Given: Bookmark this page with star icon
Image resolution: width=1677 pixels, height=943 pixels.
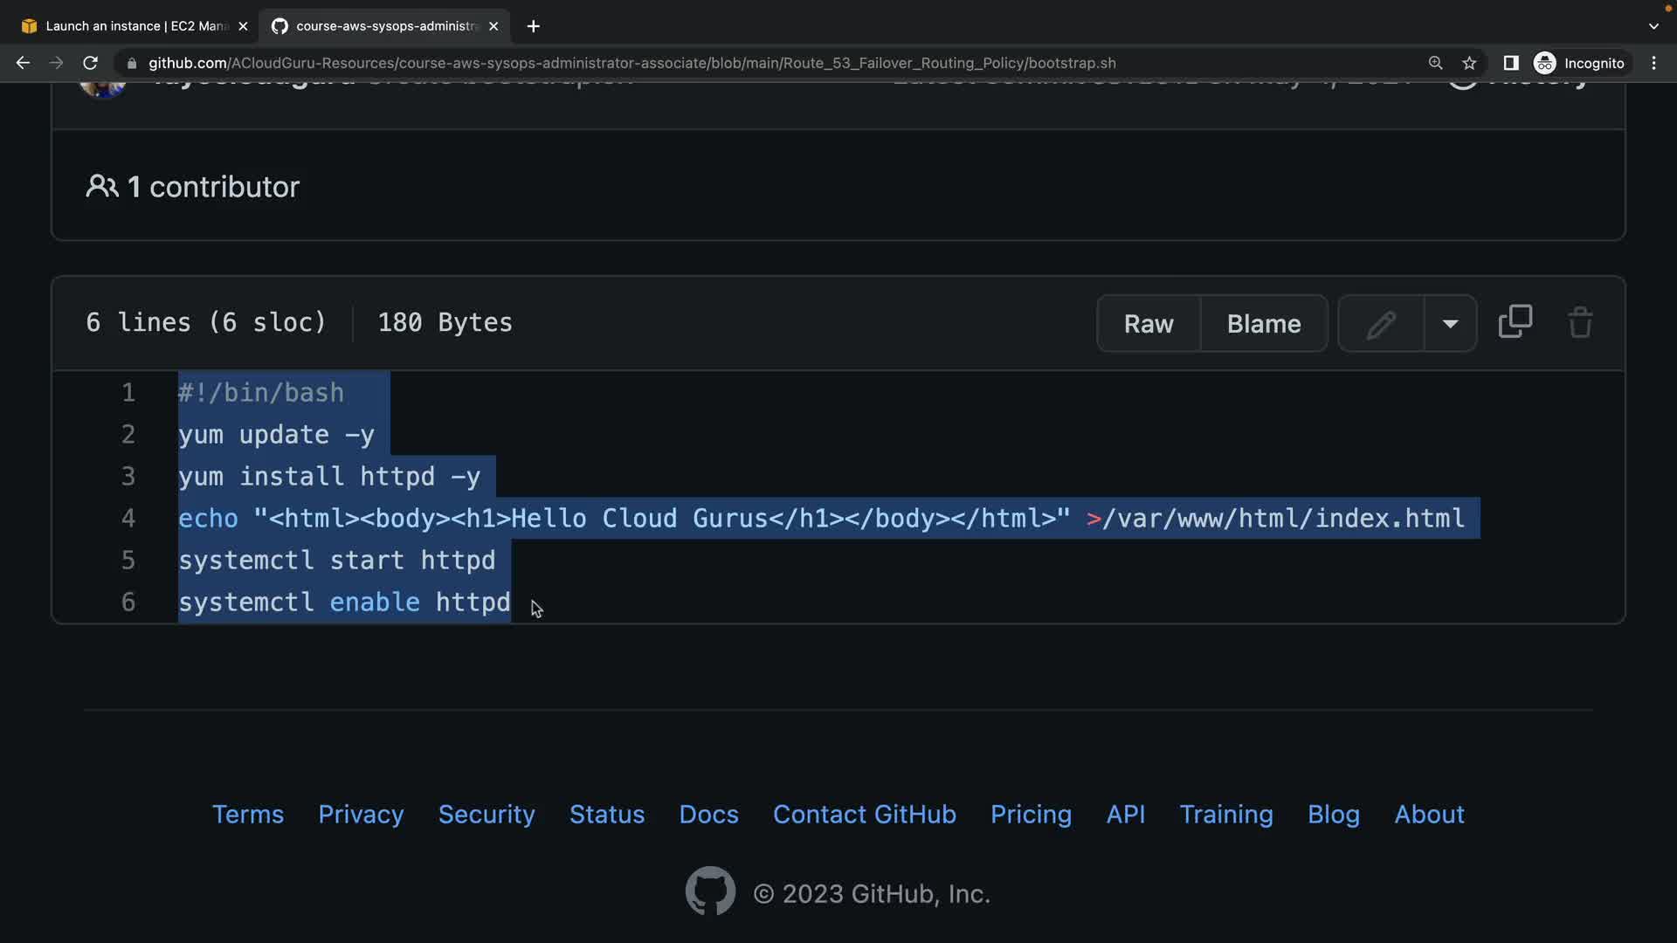Looking at the screenshot, I should coord(1469,63).
